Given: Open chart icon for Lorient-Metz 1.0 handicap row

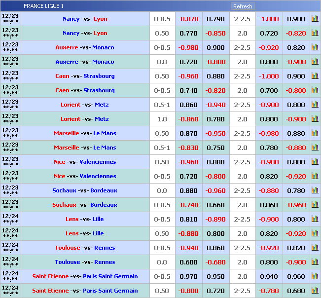Looking at the screenshot, I should [x=315, y=119].
